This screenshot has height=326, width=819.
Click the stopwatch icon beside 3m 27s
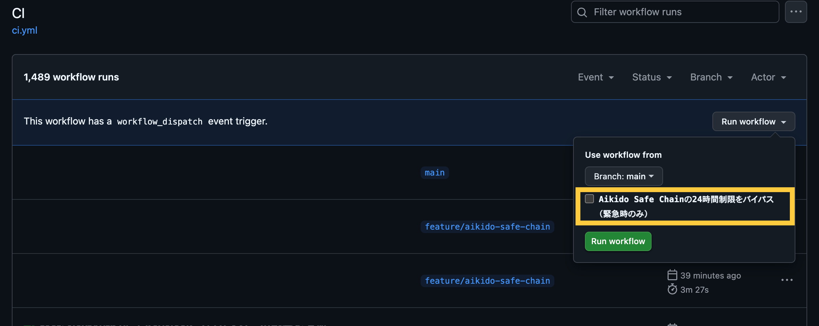pyautogui.click(x=672, y=289)
